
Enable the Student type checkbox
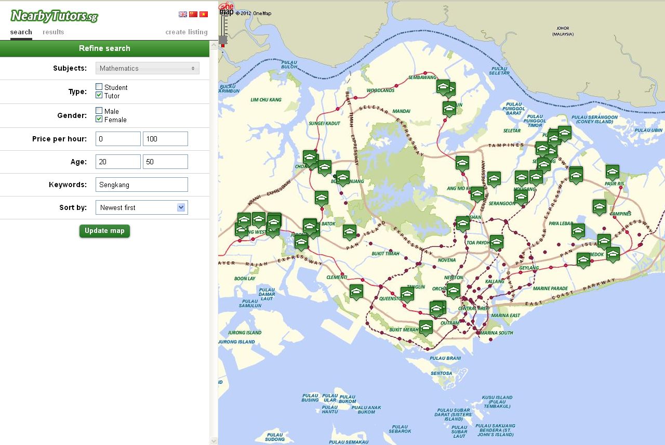click(x=98, y=87)
